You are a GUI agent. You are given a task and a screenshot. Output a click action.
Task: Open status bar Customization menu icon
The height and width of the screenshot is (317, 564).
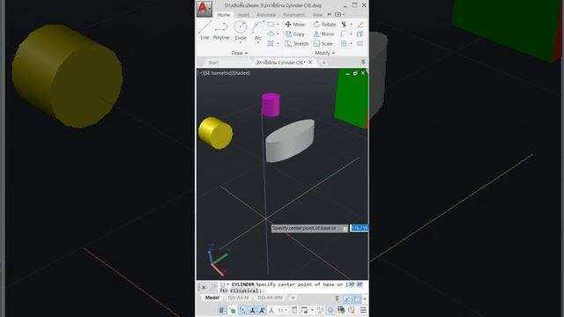pyautogui.click(x=363, y=310)
